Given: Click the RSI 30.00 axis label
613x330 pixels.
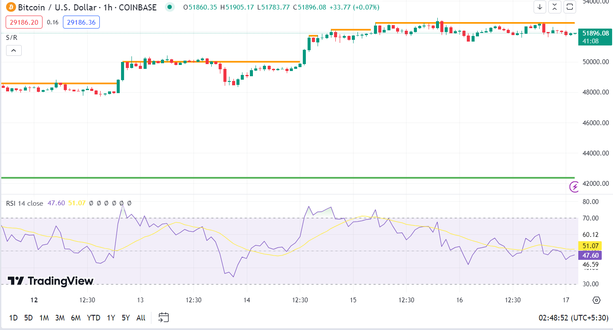Looking at the screenshot, I should coord(590,284).
